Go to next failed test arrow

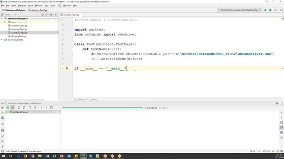pyautogui.click(x=46, y=108)
